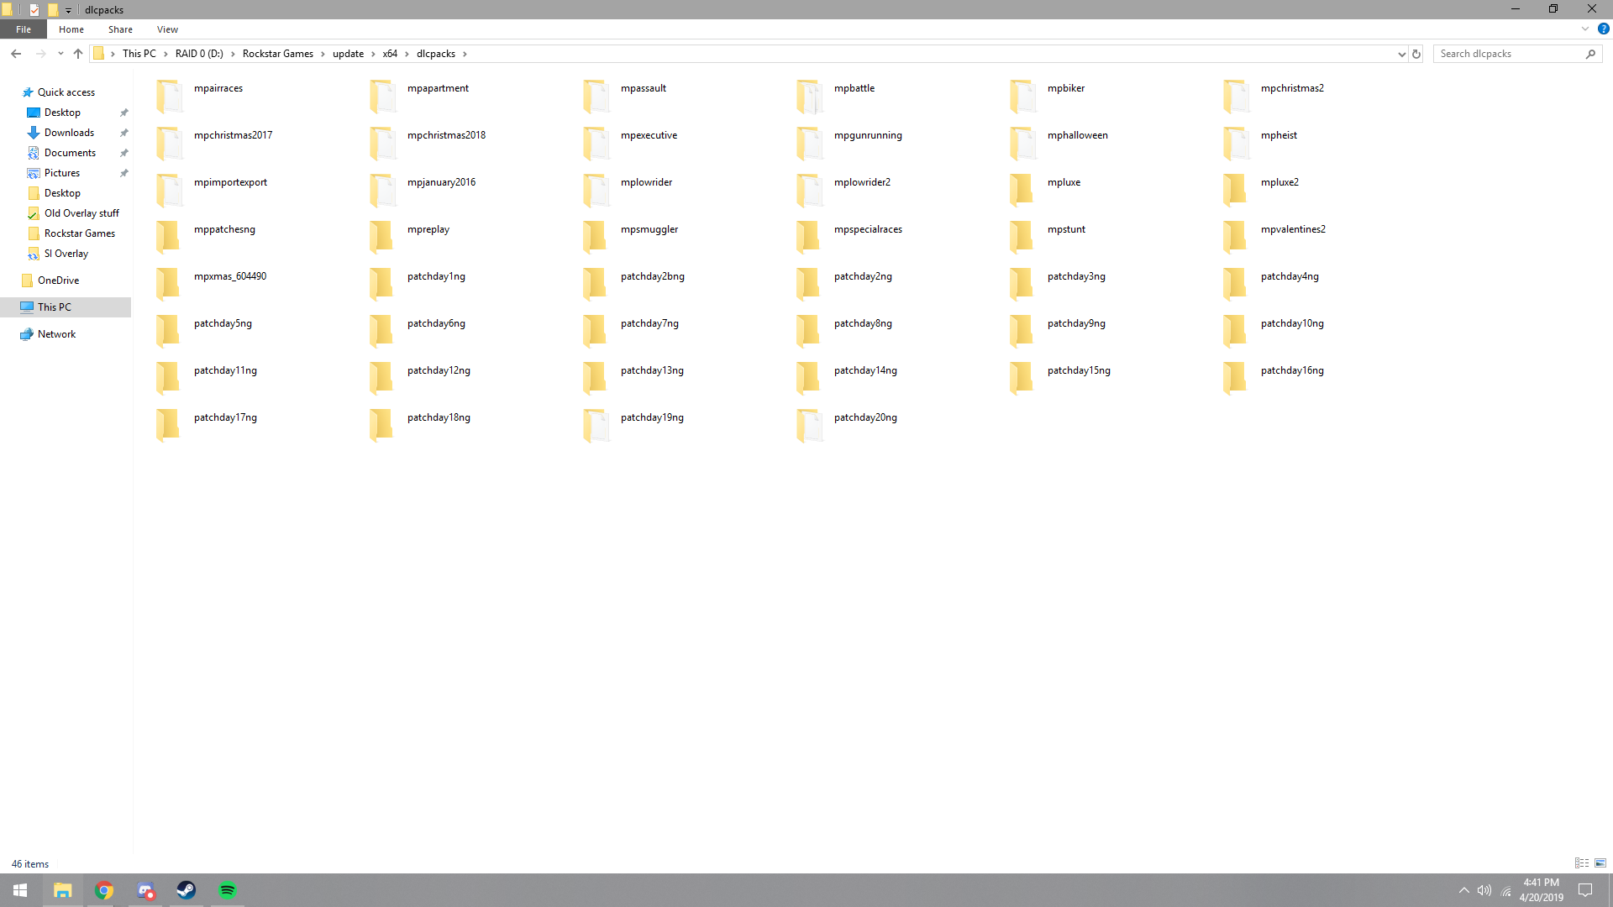Click the Up one level arrow

click(78, 54)
